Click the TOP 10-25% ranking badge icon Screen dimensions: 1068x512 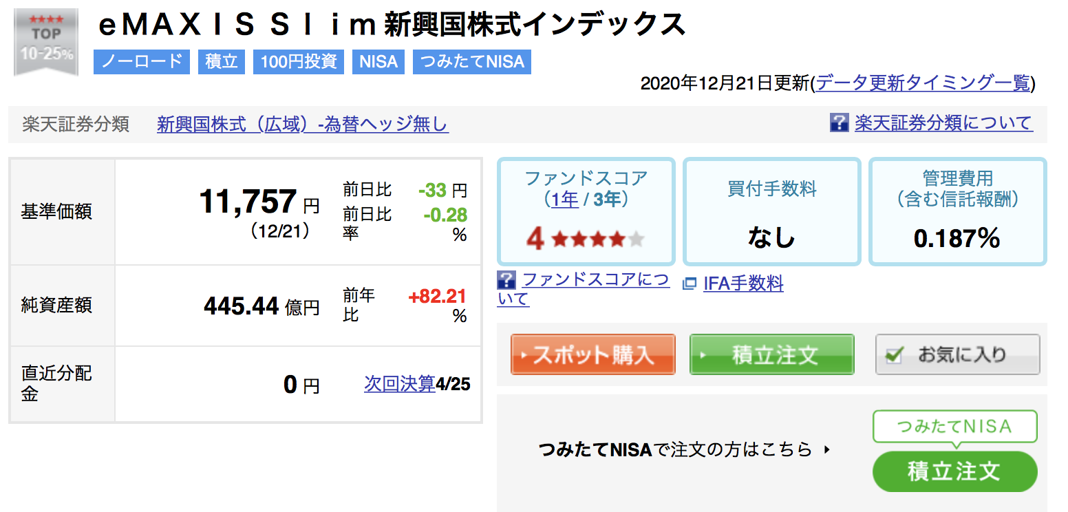click(x=46, y=42)
